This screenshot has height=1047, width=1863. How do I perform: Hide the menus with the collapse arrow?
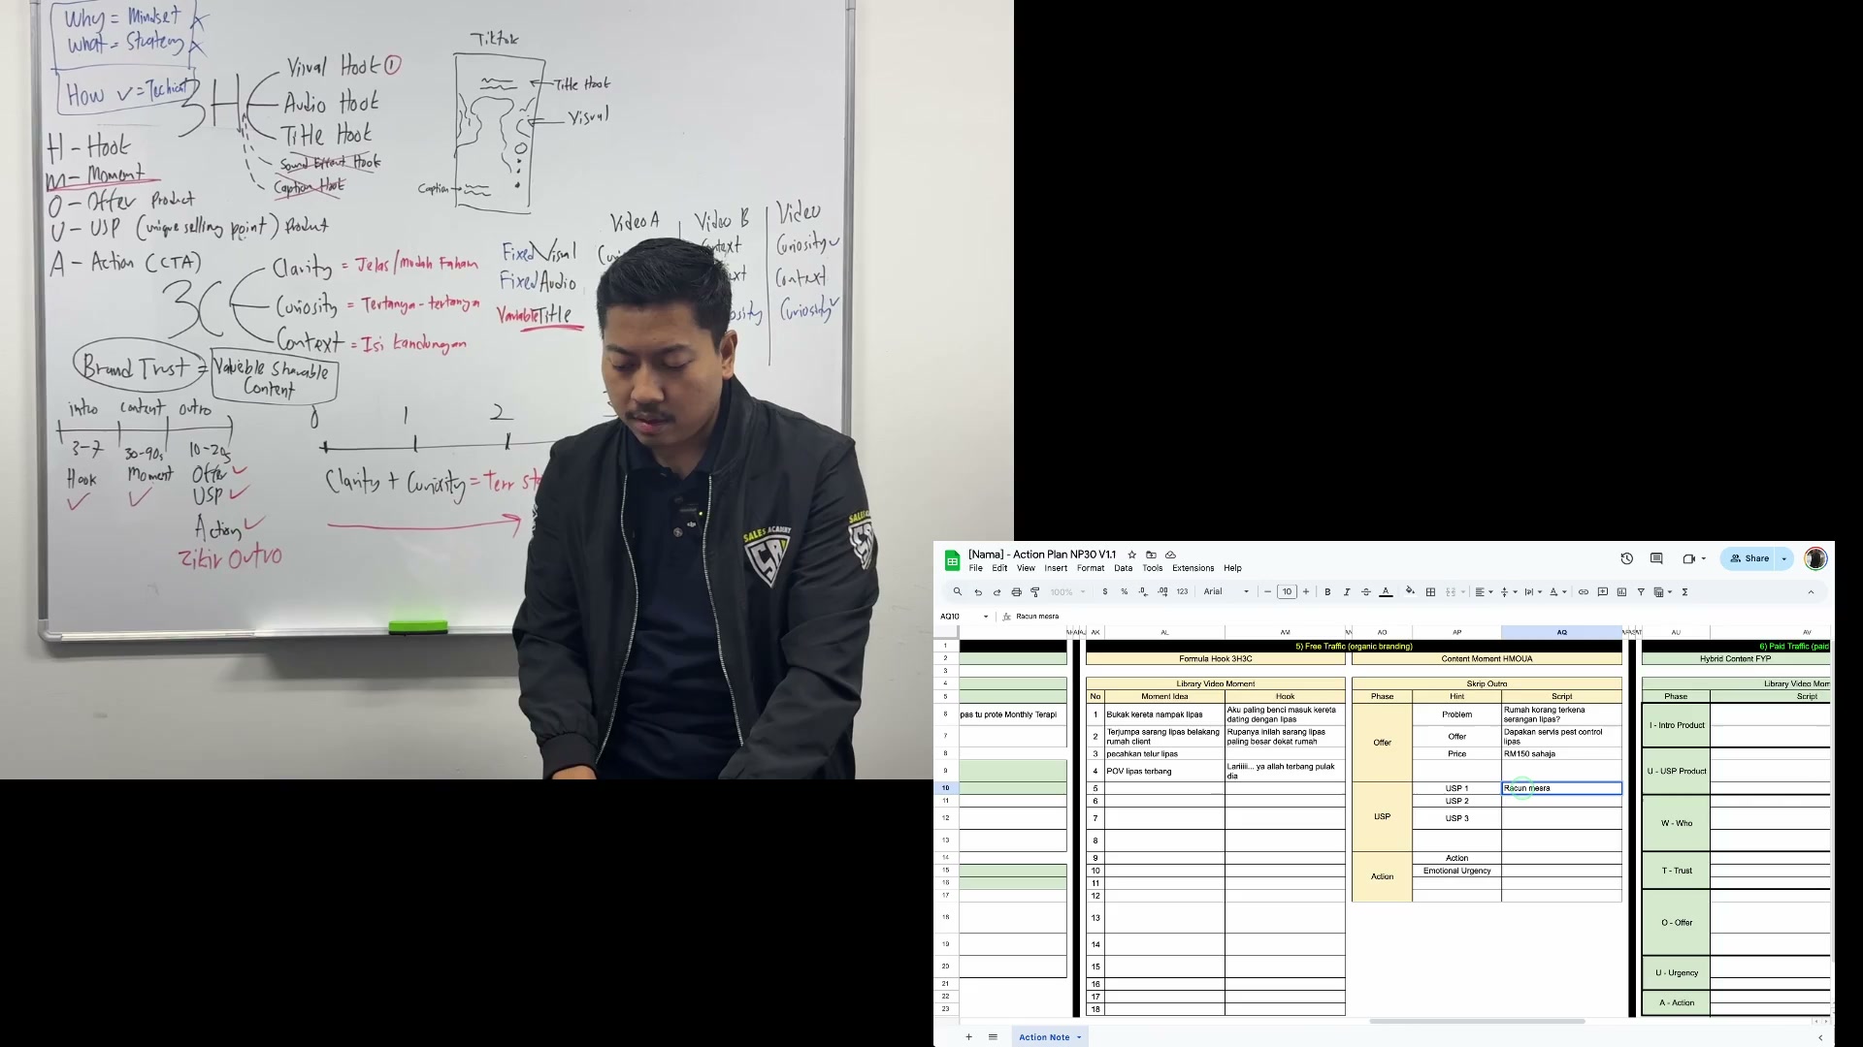click(x=1811, y=591)
